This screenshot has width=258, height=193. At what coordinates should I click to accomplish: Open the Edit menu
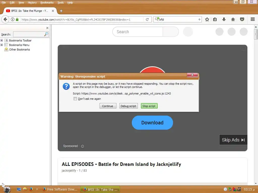[12, 3]
